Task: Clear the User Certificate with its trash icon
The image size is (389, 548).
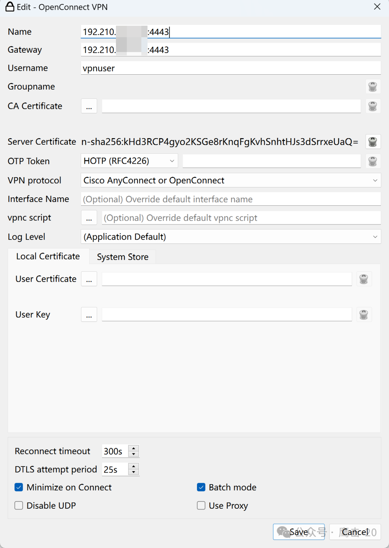Action: click(364, 279)
